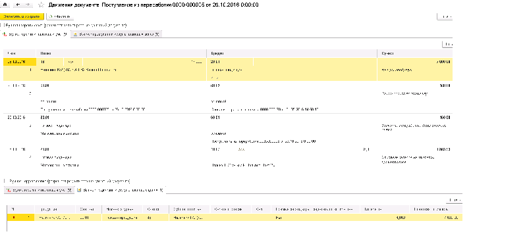This screenshot has width=527, height=242.
Task: Switch to upper 'Бухгалтерский и налоговый учет' tab
Action: [36, 34]
